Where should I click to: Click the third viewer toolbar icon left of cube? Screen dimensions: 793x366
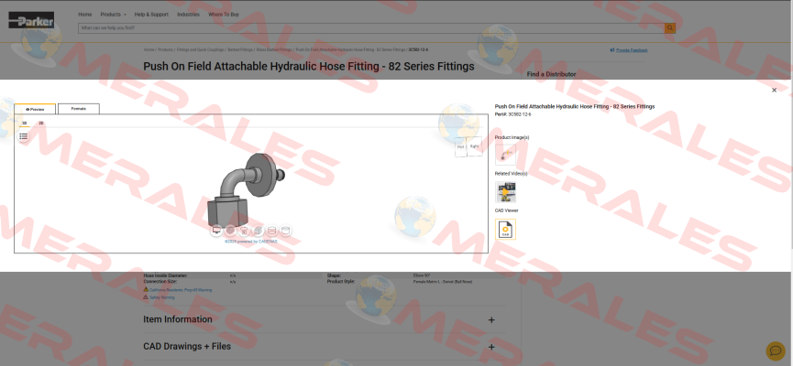coord(244,231)
